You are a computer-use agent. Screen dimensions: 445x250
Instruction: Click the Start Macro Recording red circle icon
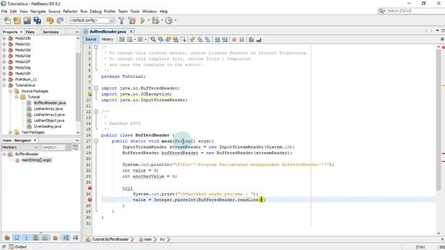234,40
